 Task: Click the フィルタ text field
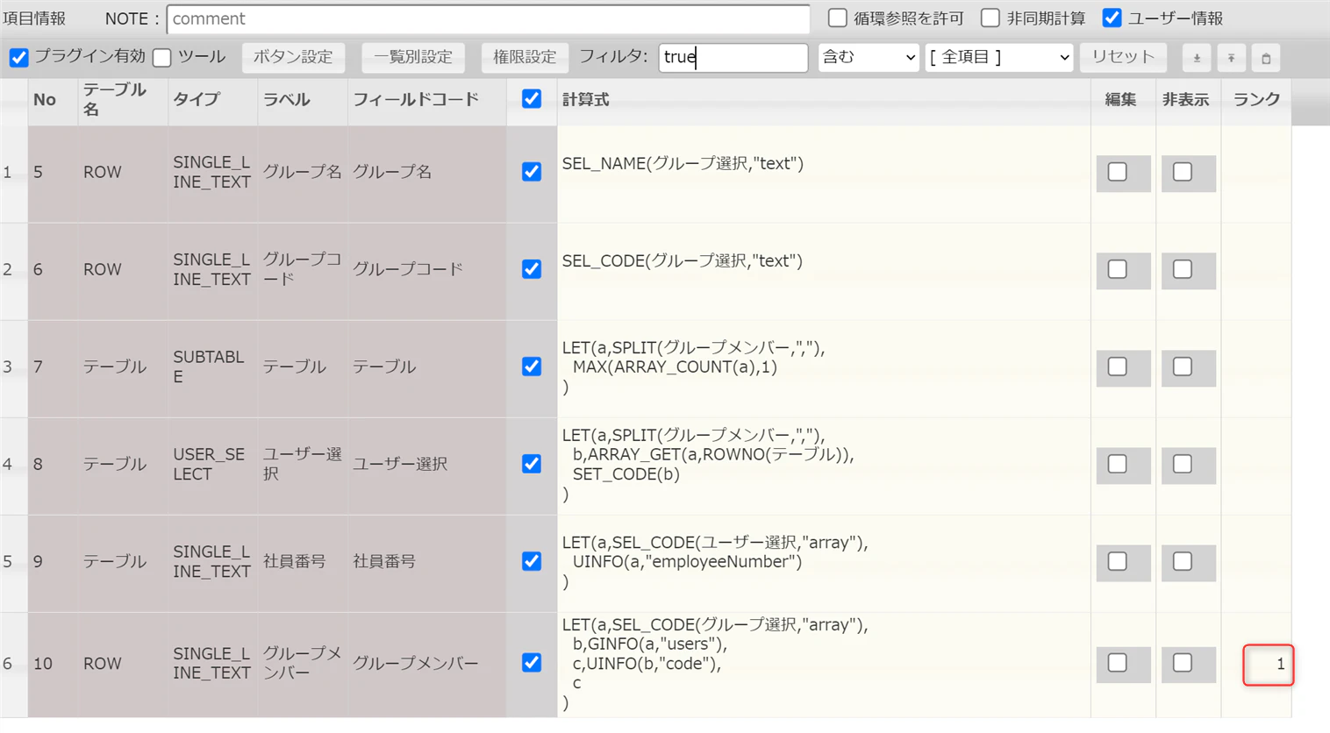(733, 57)
